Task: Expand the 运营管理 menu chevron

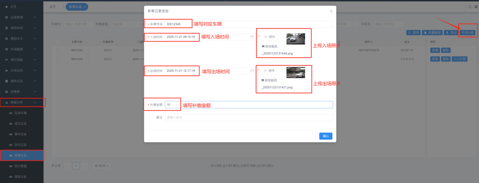Action: [x=35, y=17]
